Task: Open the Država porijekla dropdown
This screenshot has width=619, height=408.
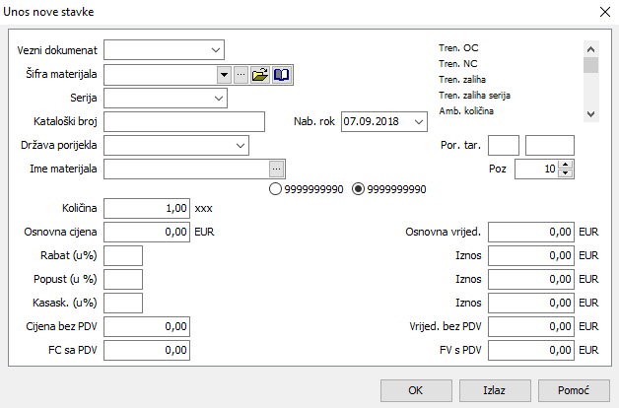Action: 241,145
